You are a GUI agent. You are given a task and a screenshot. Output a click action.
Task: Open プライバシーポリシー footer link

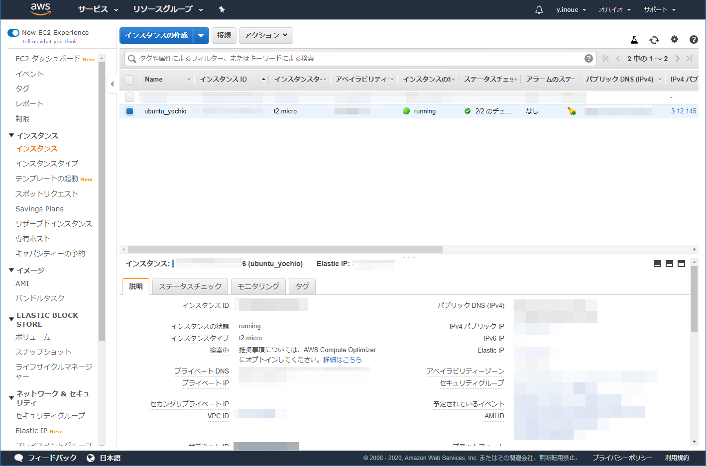(622, 458)
